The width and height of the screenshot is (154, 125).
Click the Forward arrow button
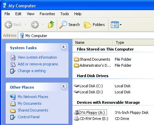[35, 25]
